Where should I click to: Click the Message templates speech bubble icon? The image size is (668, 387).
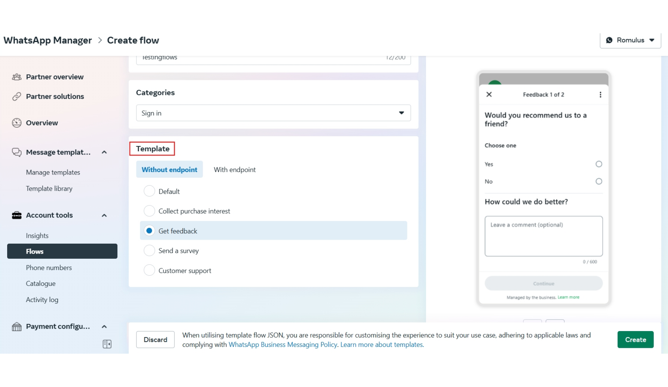point(16,152)
